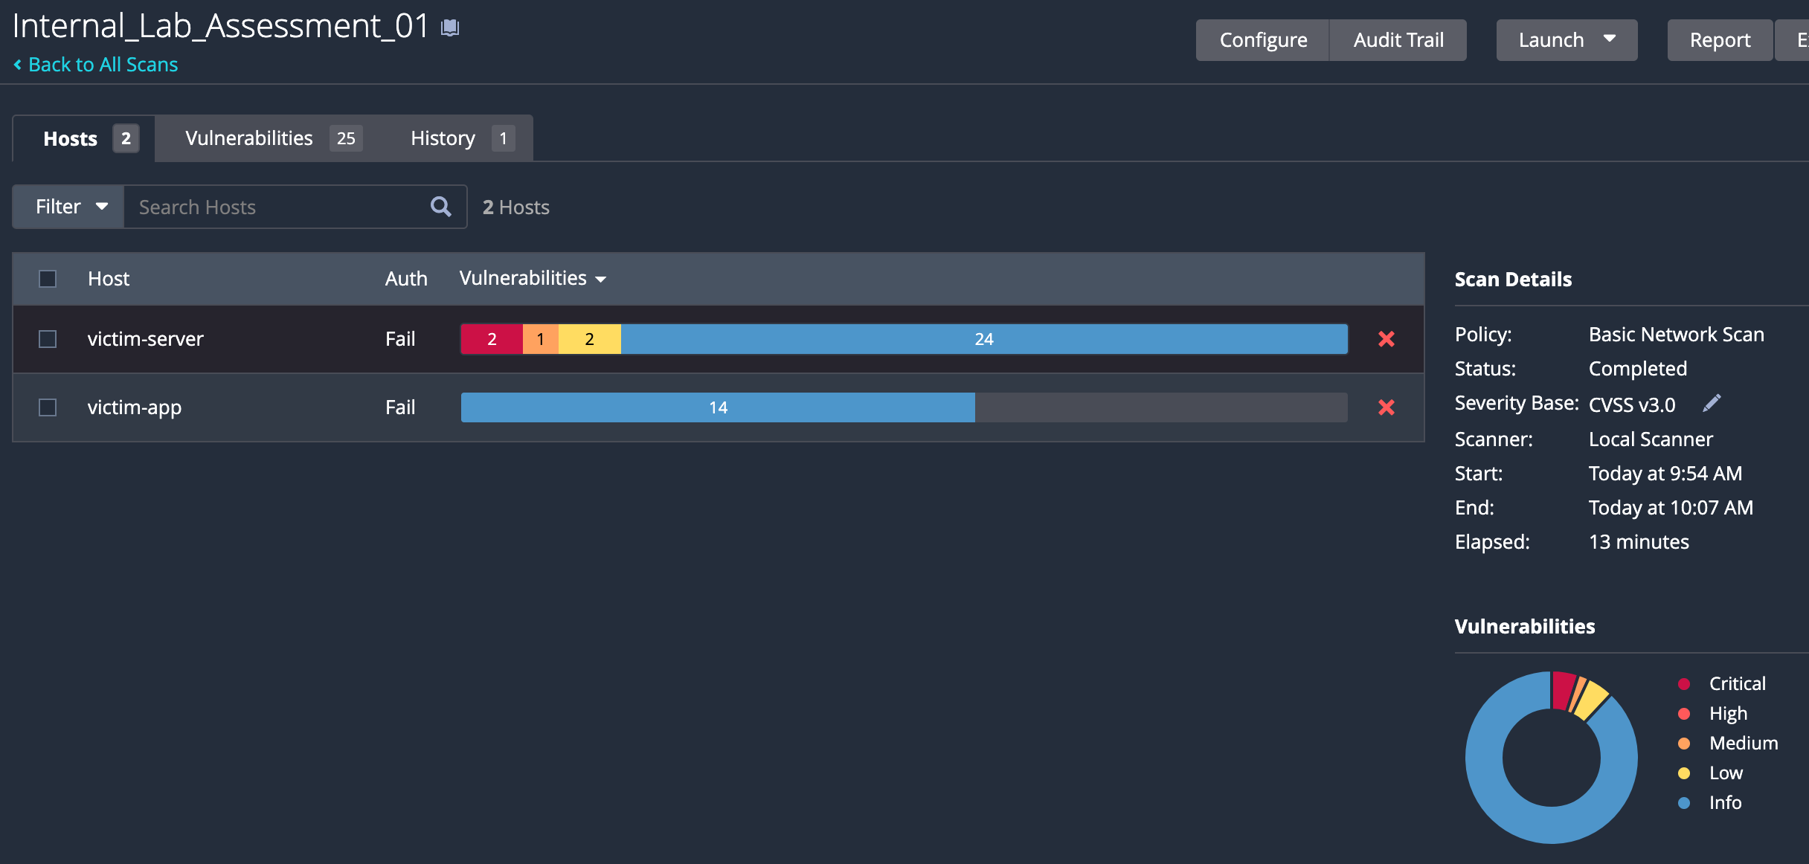Check the select-all hosts checkbox
Image resolution: width=1809 pixels, height=864 pixels.
pos(48,279)
